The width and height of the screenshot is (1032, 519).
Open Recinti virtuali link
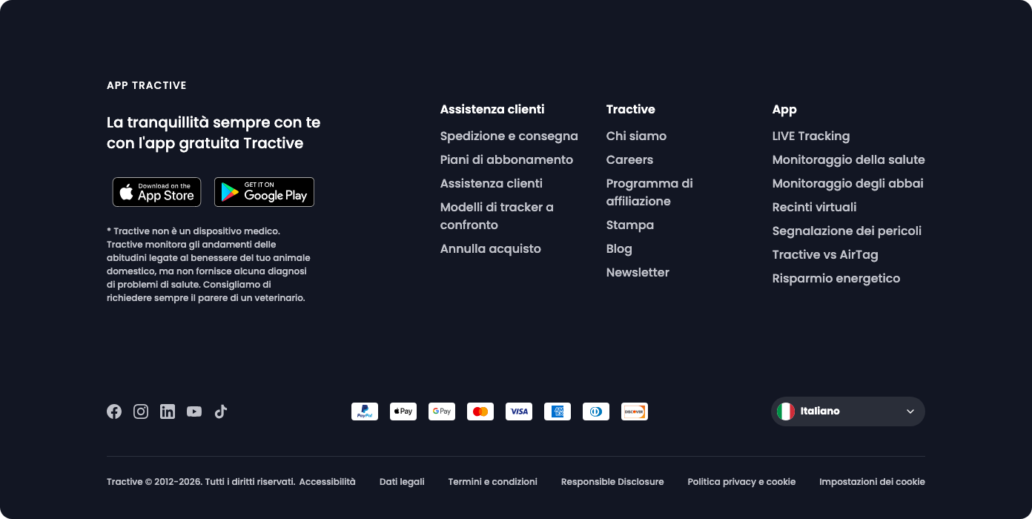[x=814, y=207]
